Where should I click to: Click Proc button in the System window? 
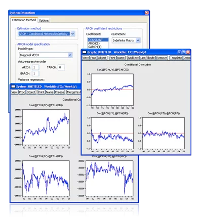[22, 92]
